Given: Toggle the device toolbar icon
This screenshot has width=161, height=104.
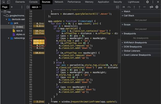Looking at the screenshot, I should (8, 2).
